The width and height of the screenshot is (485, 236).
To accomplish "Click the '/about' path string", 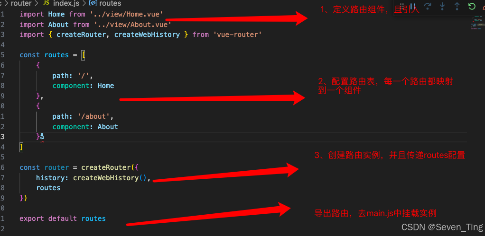I will pos(95,116).
